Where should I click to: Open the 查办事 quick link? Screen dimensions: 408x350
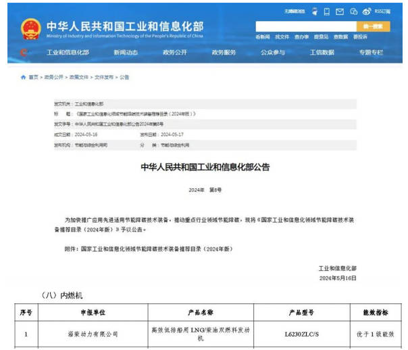point(301,37)
